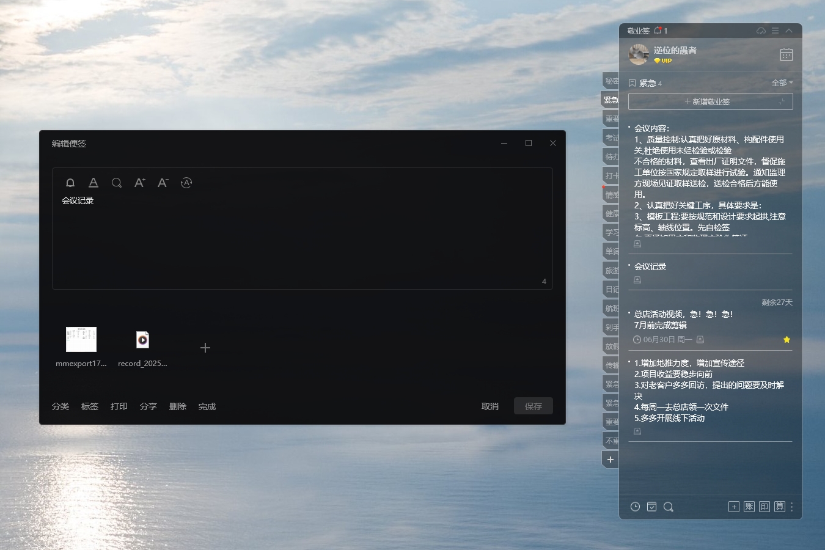Image resolution: width=825 pixels, height=550 pixels.
Task: Decrease font size with A- icon
Action: coord(163,183)
